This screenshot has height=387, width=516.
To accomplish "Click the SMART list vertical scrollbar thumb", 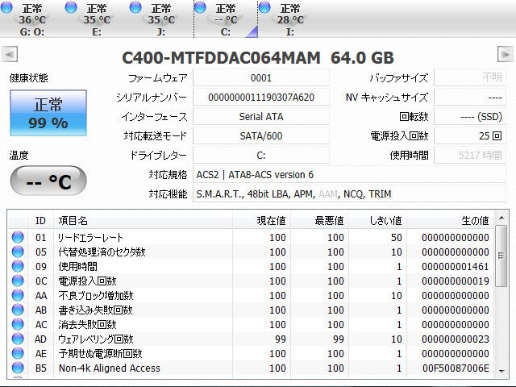I will 501,256.
